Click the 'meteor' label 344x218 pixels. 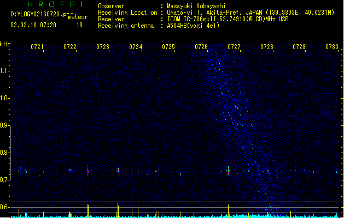[x=78, y=17]
